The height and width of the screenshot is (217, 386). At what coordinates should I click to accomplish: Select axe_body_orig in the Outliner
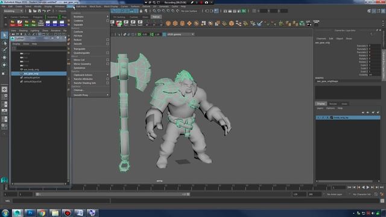31,70
